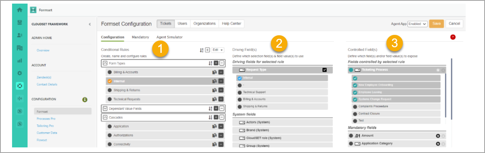Check the Technical Support driving value
Screen dimensions: 485x153
click(239, 92)
